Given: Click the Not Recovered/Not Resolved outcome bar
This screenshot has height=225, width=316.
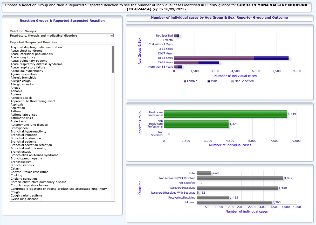Looking at the screenshot, I should coord(240,178).
